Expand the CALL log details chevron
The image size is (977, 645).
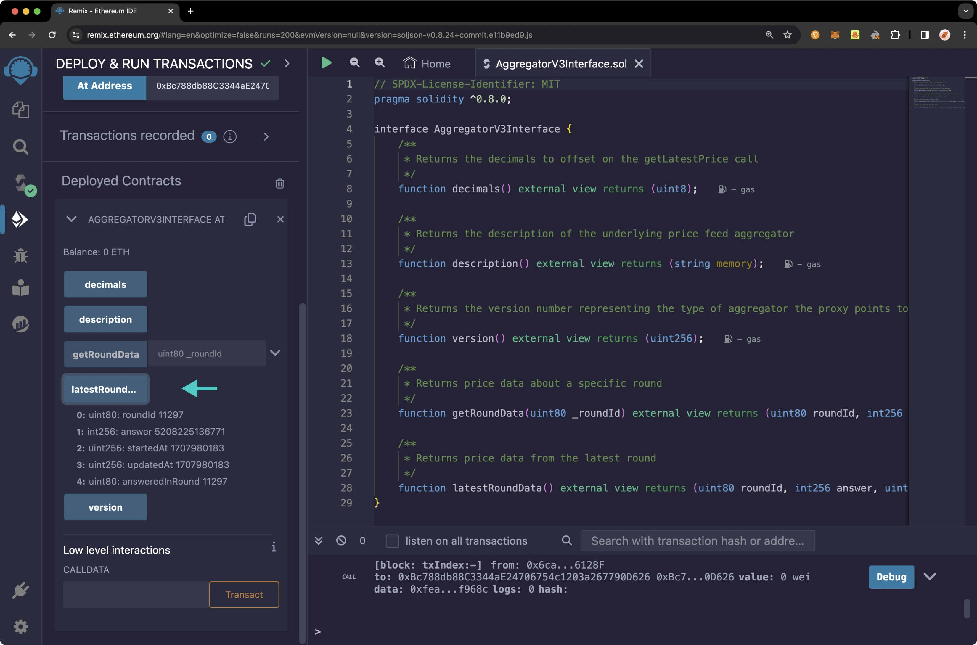tap(930, 577)
